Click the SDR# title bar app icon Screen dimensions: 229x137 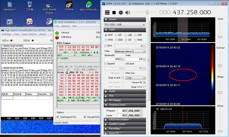pos(103,4)
